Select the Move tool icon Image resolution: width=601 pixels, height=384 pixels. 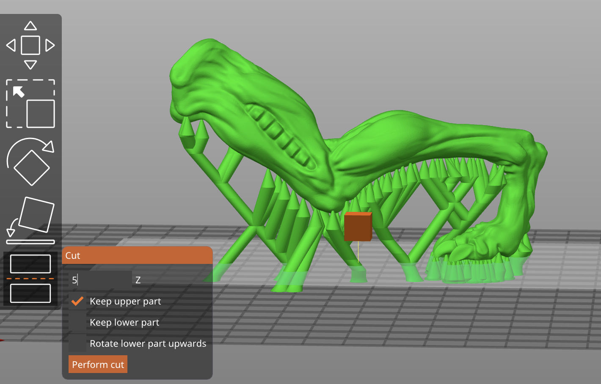[30, 45]
